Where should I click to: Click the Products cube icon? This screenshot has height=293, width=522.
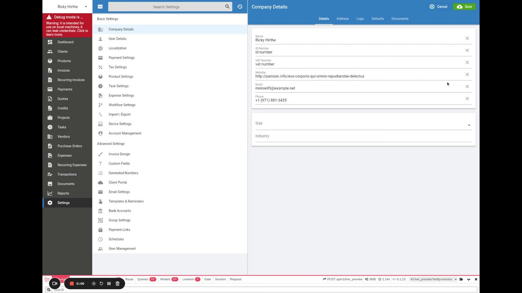(x=50, y=61)
